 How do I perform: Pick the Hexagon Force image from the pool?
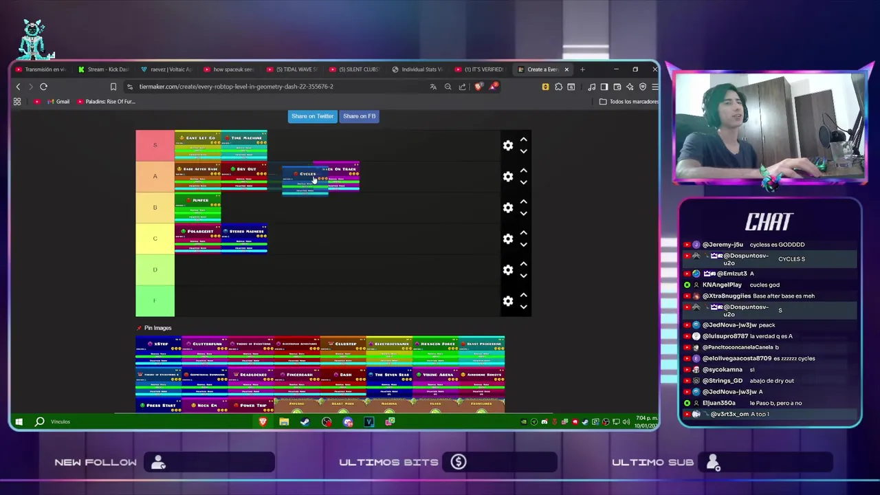click(x=435, y=351)
